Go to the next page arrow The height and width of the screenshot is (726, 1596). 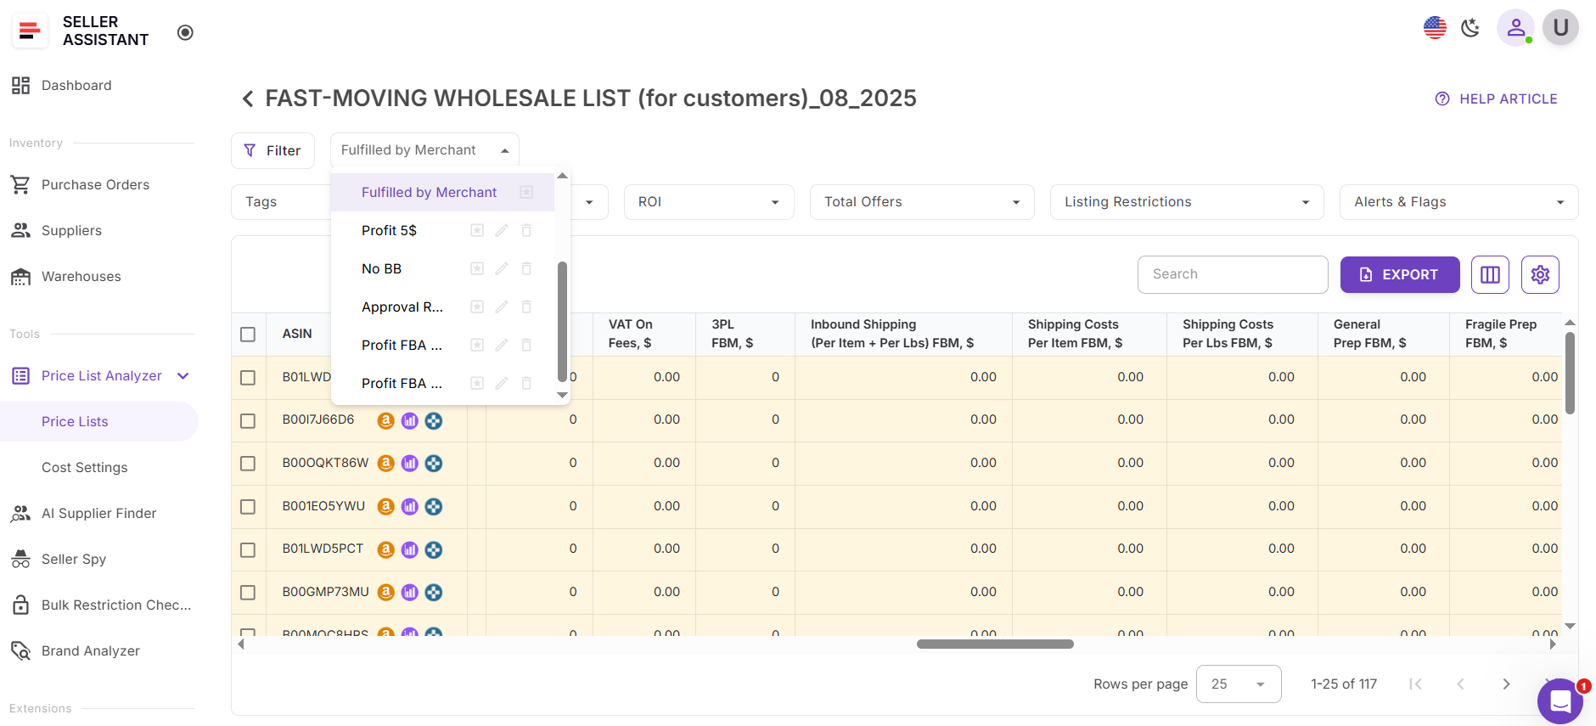[x=1506, y=684]
